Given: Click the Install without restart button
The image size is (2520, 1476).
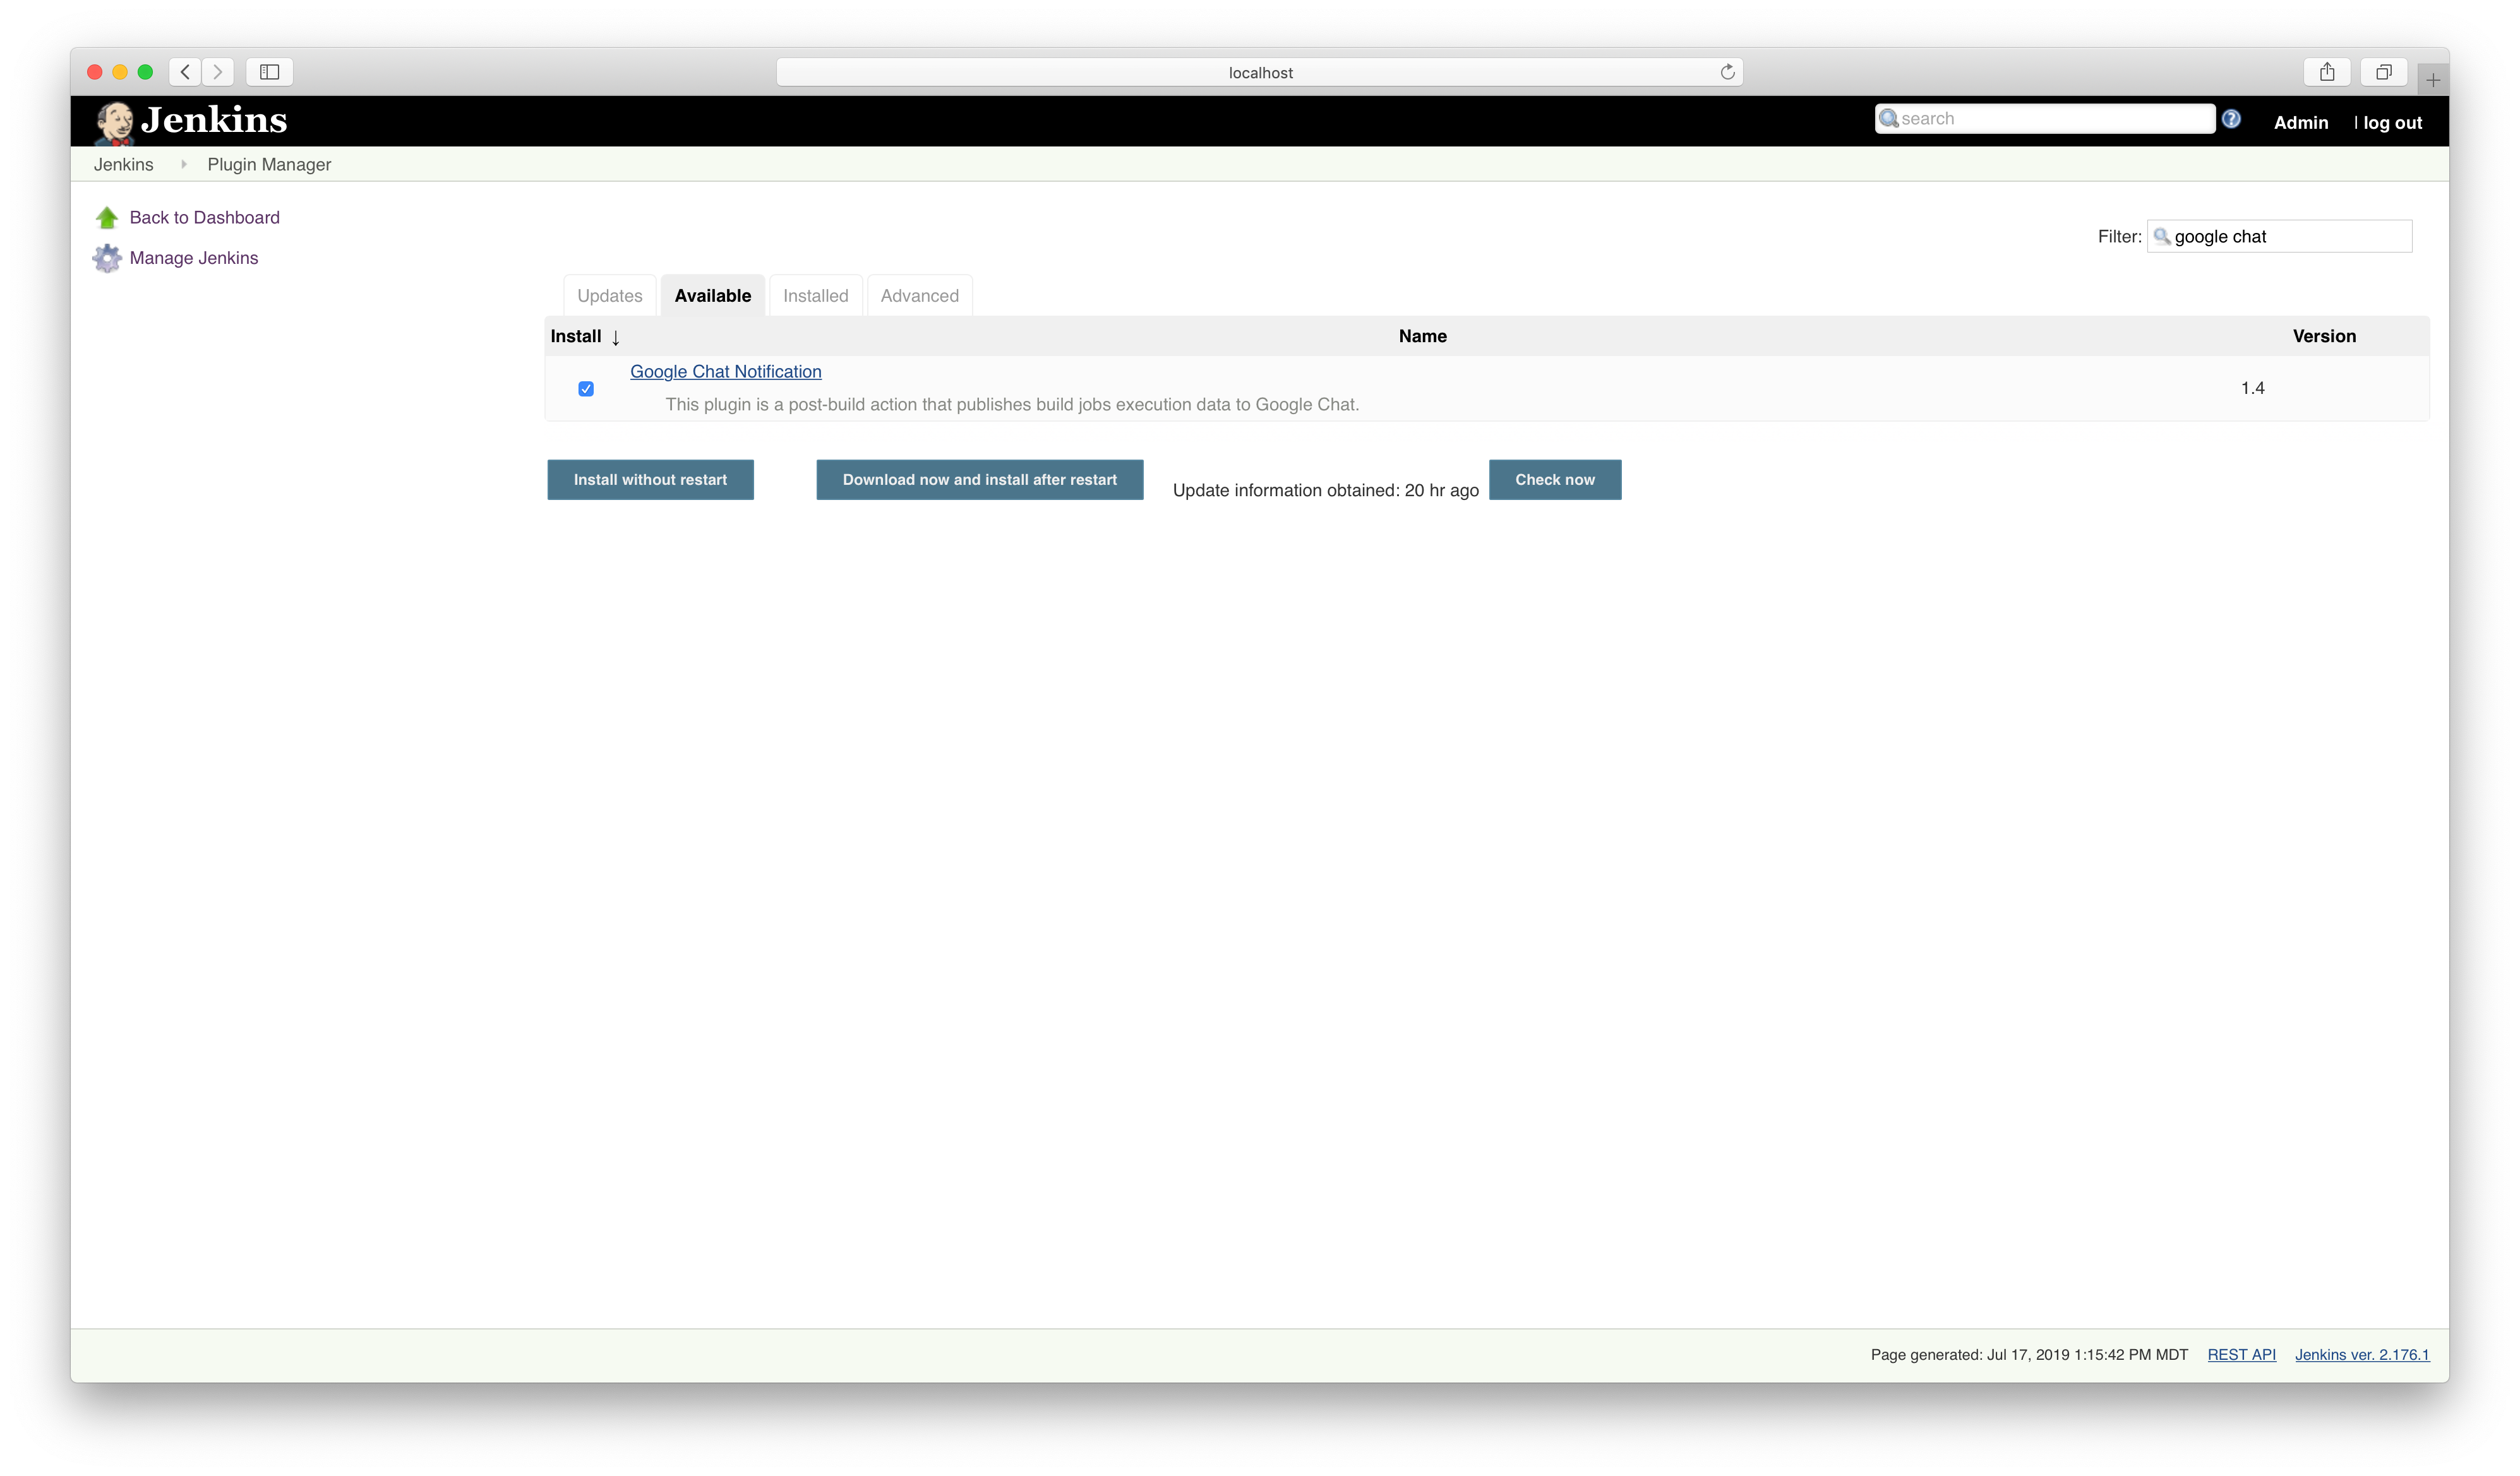Looking at the screenshot, I should [650, 479].
